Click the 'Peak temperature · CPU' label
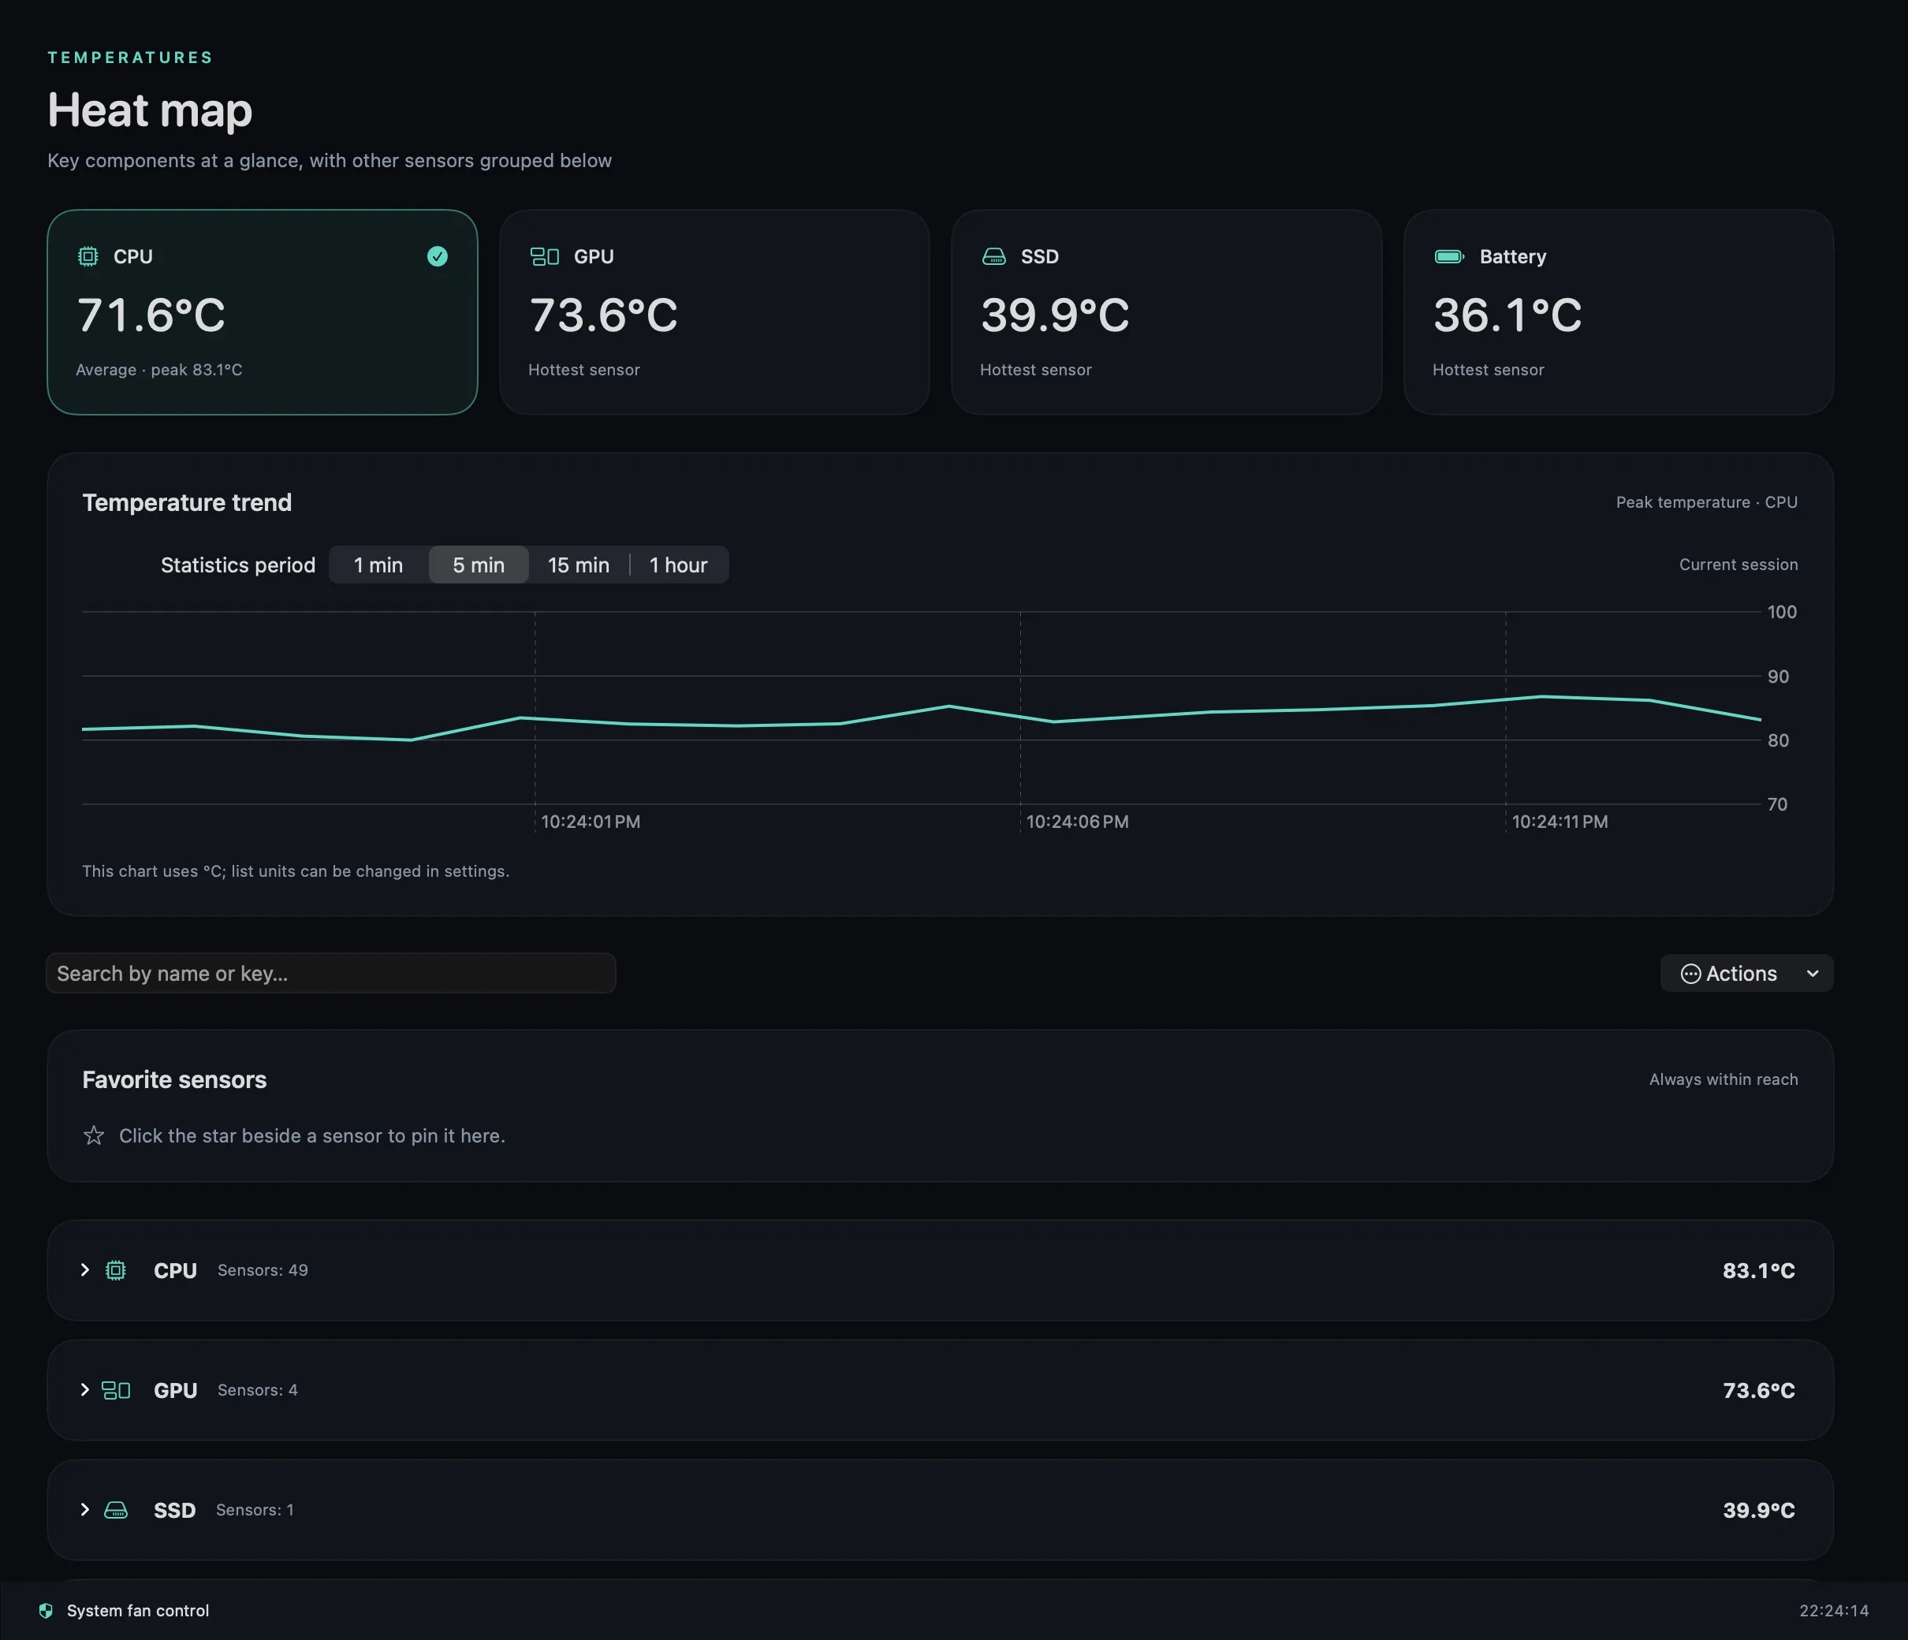Screen dimensions: 1908x1640 click(x=1706, y=501)
